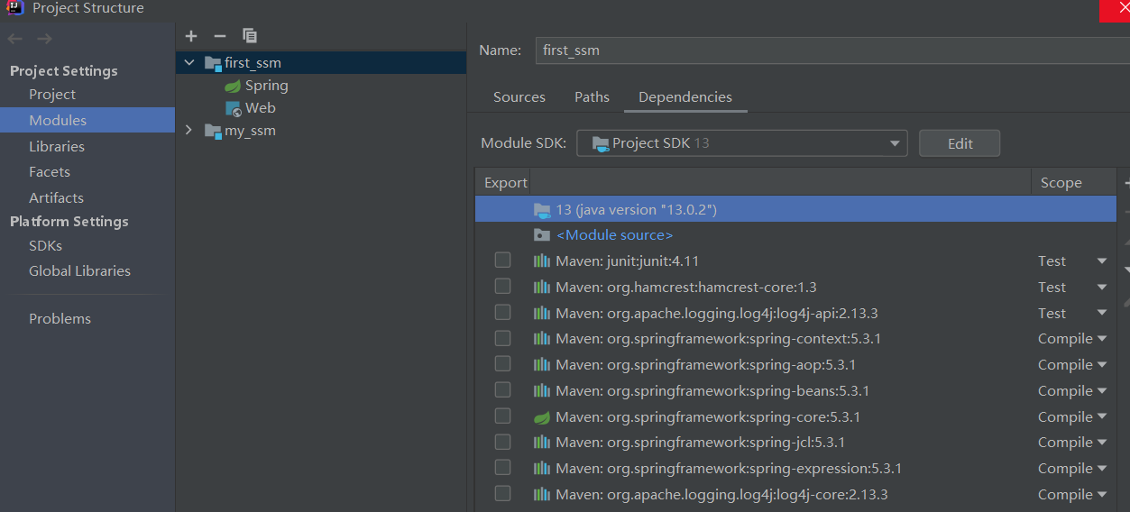
Task: Click the Forward navigation arrow
Action: [x=44, y=39]
